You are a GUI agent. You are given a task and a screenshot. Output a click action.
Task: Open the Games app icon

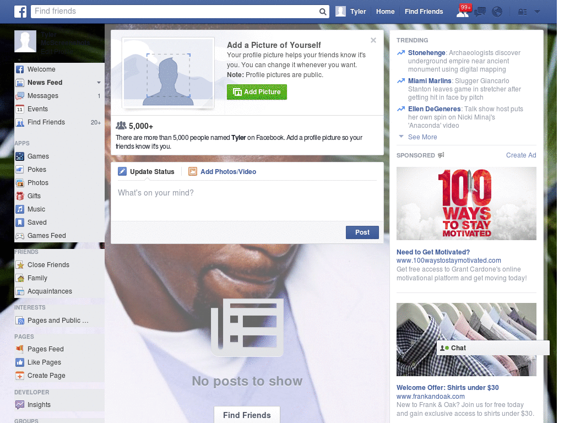point(20,156)
